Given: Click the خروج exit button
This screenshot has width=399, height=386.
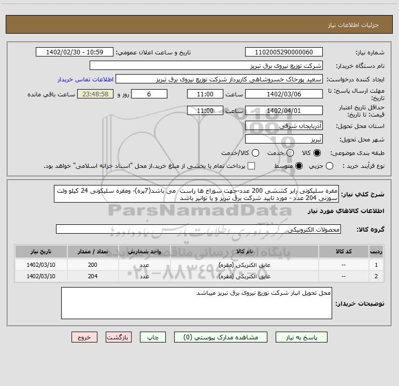Looking at the screenshot, I should (84, 337).
